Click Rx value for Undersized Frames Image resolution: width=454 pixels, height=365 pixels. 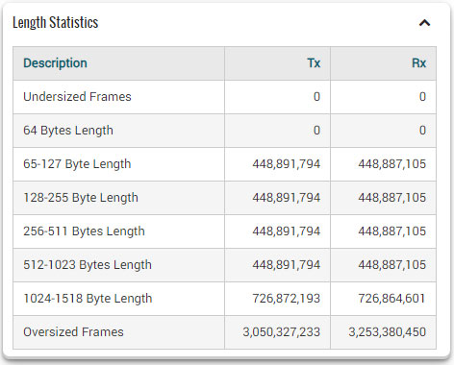pyautogui.click(x=422, y=97)
